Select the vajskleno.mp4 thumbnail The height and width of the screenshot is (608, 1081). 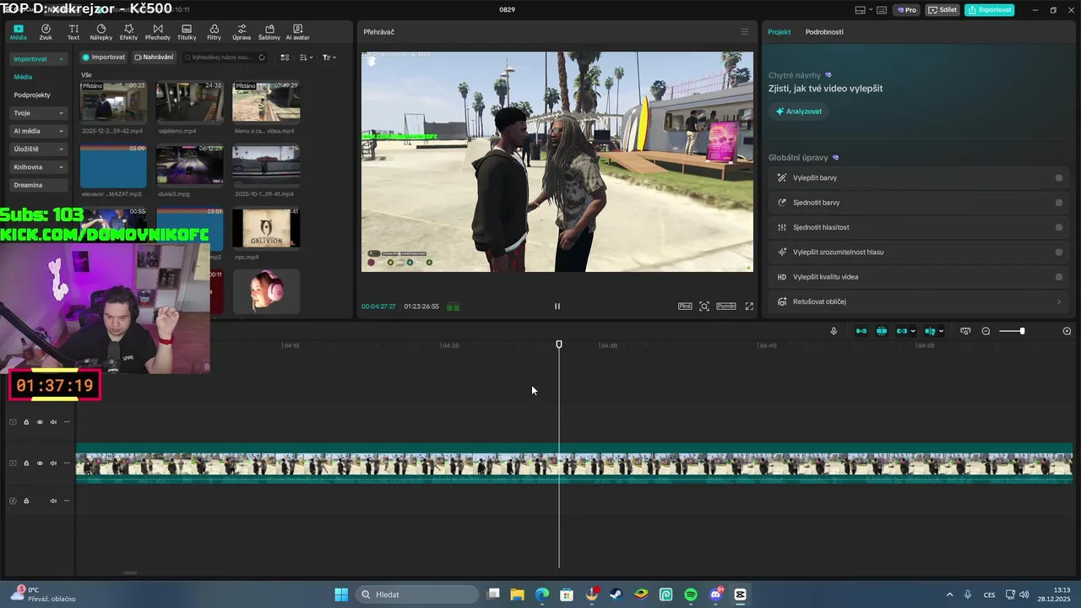[190, 102]
